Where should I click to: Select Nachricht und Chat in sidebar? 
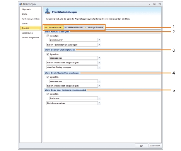(x=31, y=19)
